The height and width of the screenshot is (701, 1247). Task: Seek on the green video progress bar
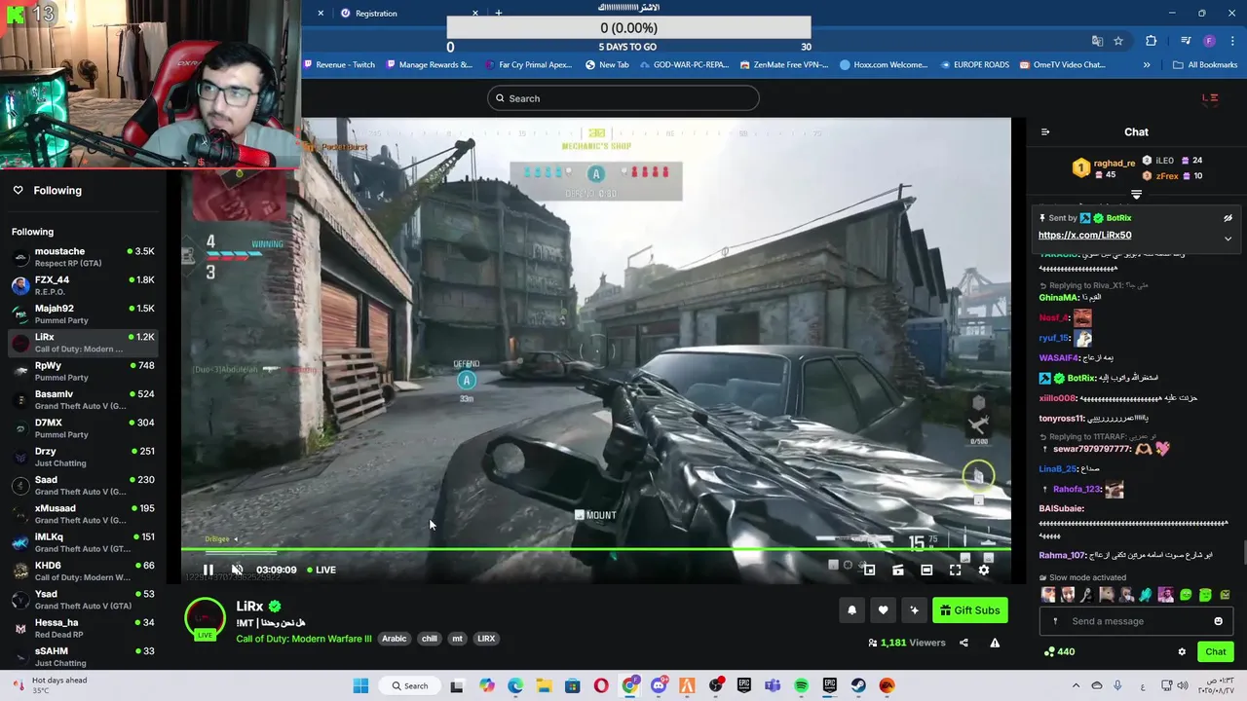595,550
